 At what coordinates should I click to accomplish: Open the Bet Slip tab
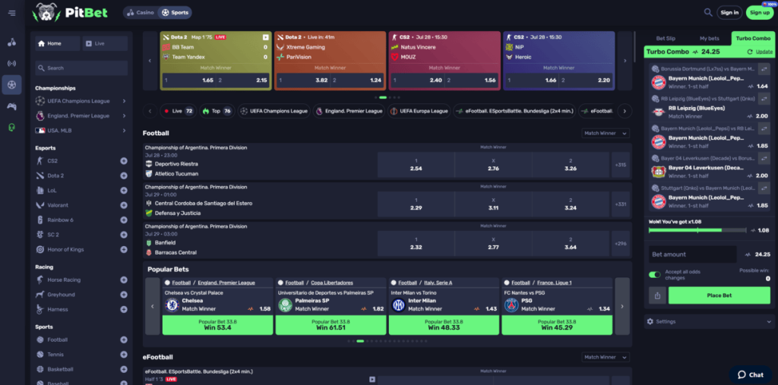tap(666, 38)
